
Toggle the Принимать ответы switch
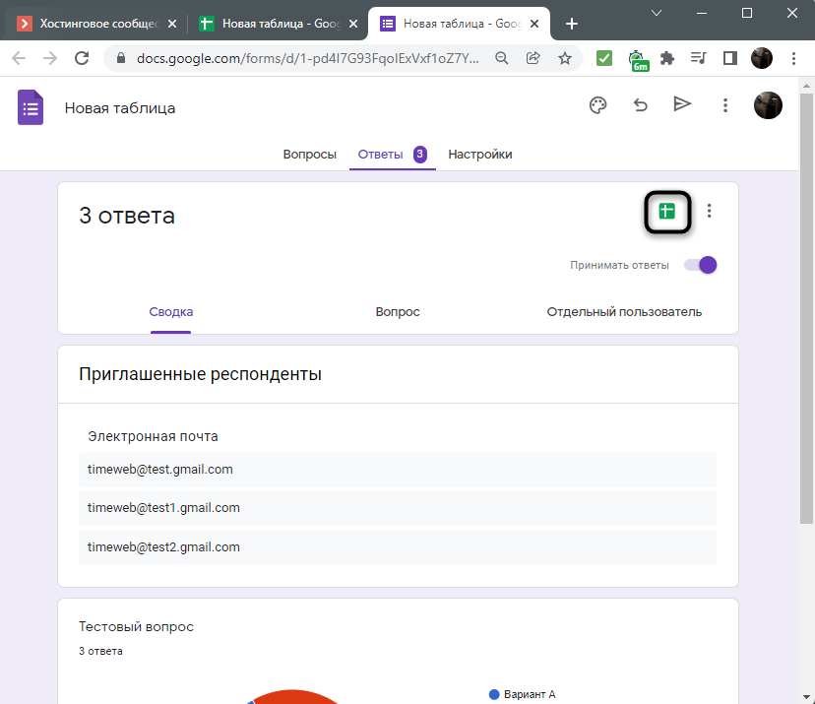click(701, 265)
